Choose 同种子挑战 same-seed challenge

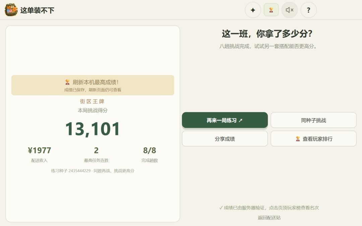pos(313,120)
